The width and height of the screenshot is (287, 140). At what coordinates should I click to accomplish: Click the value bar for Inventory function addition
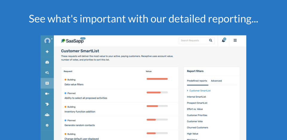[157, 106]
